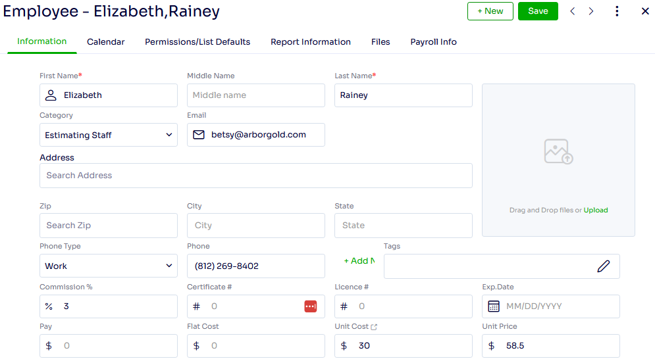The image size is (655, 363).
Task: Open the Payroll Info tab
Action: (x=433, y=41)
